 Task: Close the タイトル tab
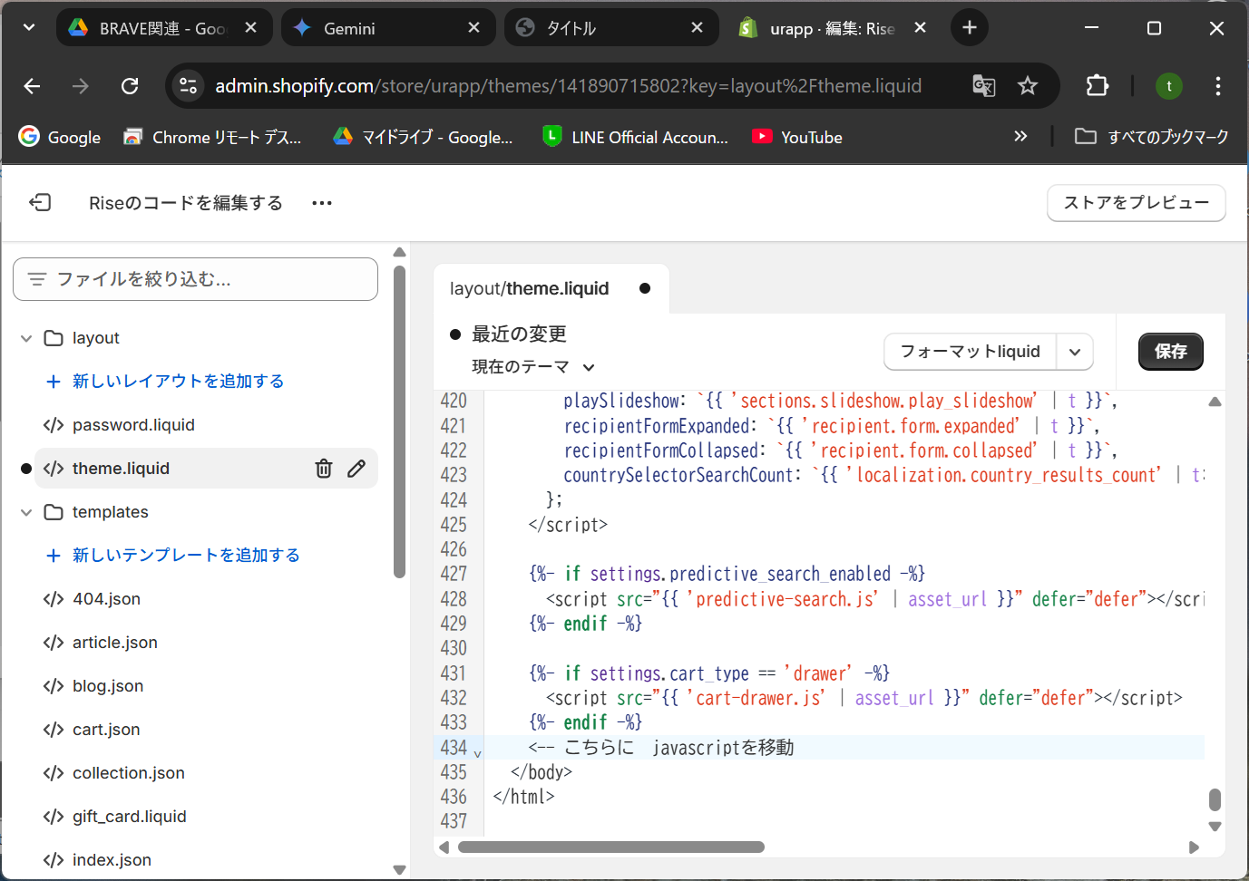click(x=697, y=28)
